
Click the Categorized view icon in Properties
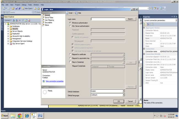click(x=145, y=24)
